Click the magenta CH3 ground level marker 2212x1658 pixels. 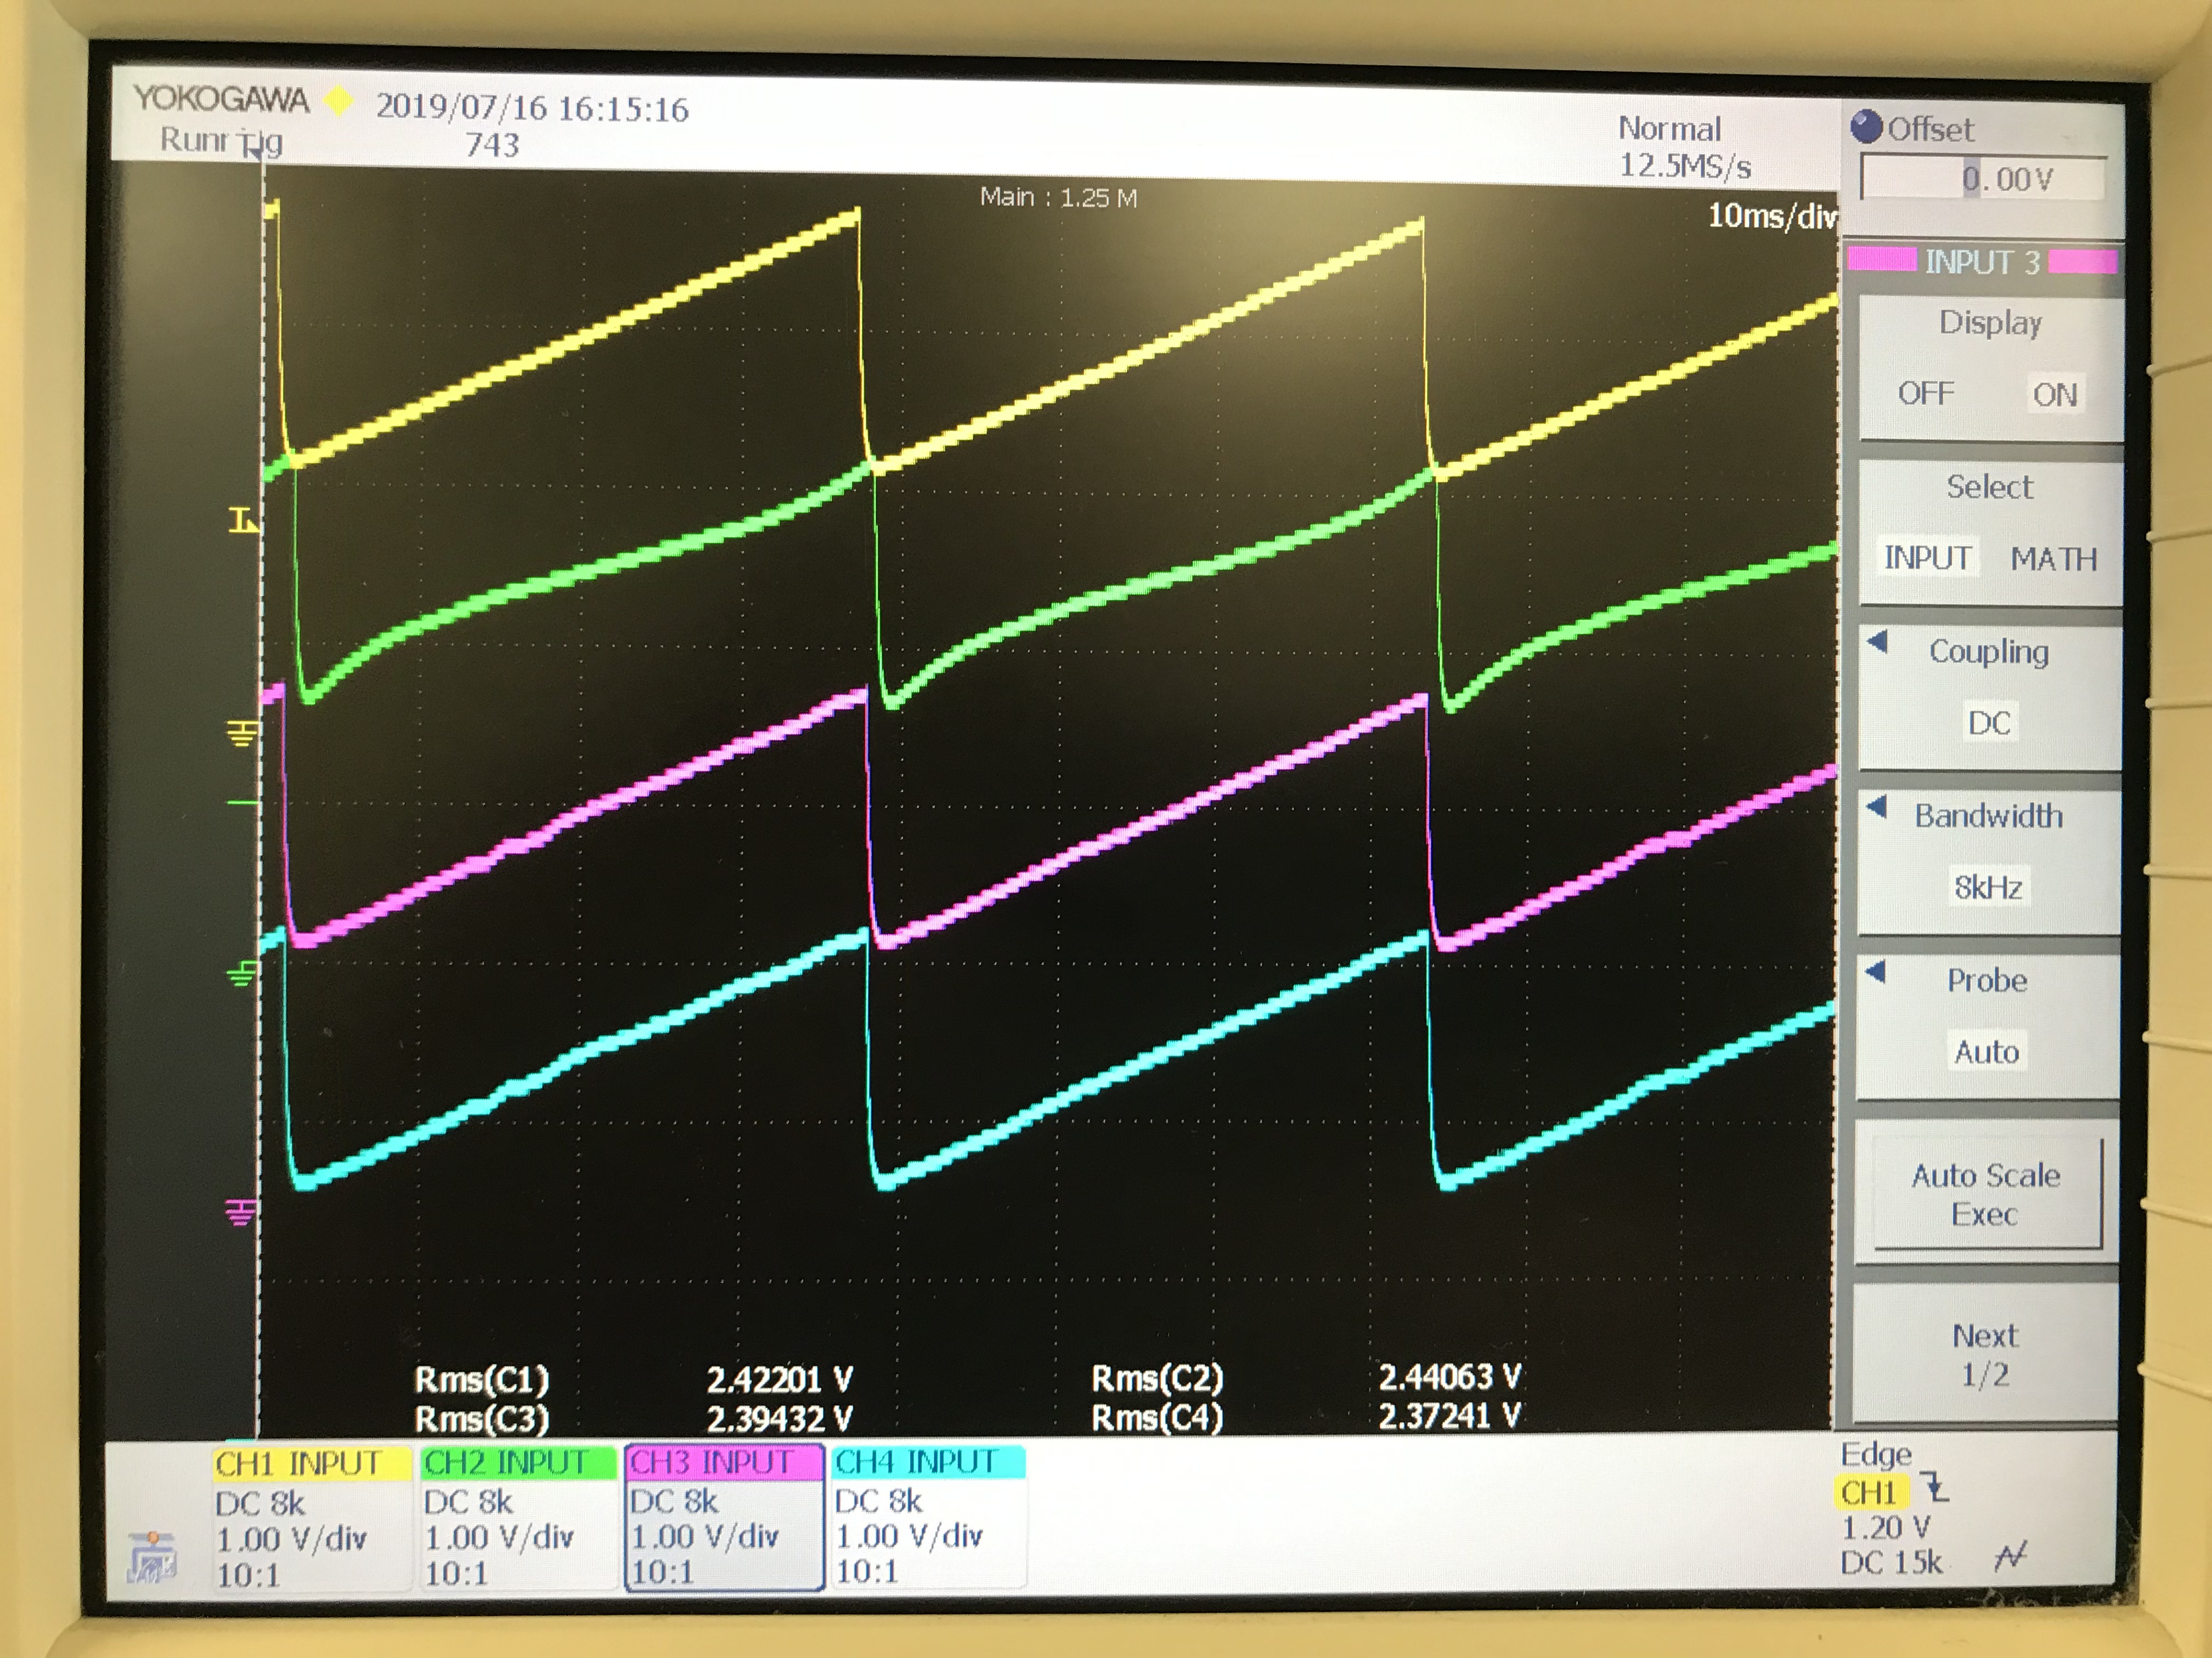(x=240, y=1212)
